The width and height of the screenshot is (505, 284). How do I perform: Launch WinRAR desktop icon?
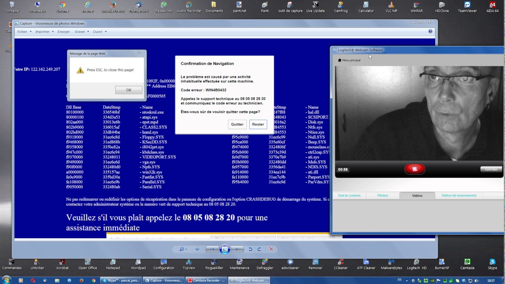point(417,7)
